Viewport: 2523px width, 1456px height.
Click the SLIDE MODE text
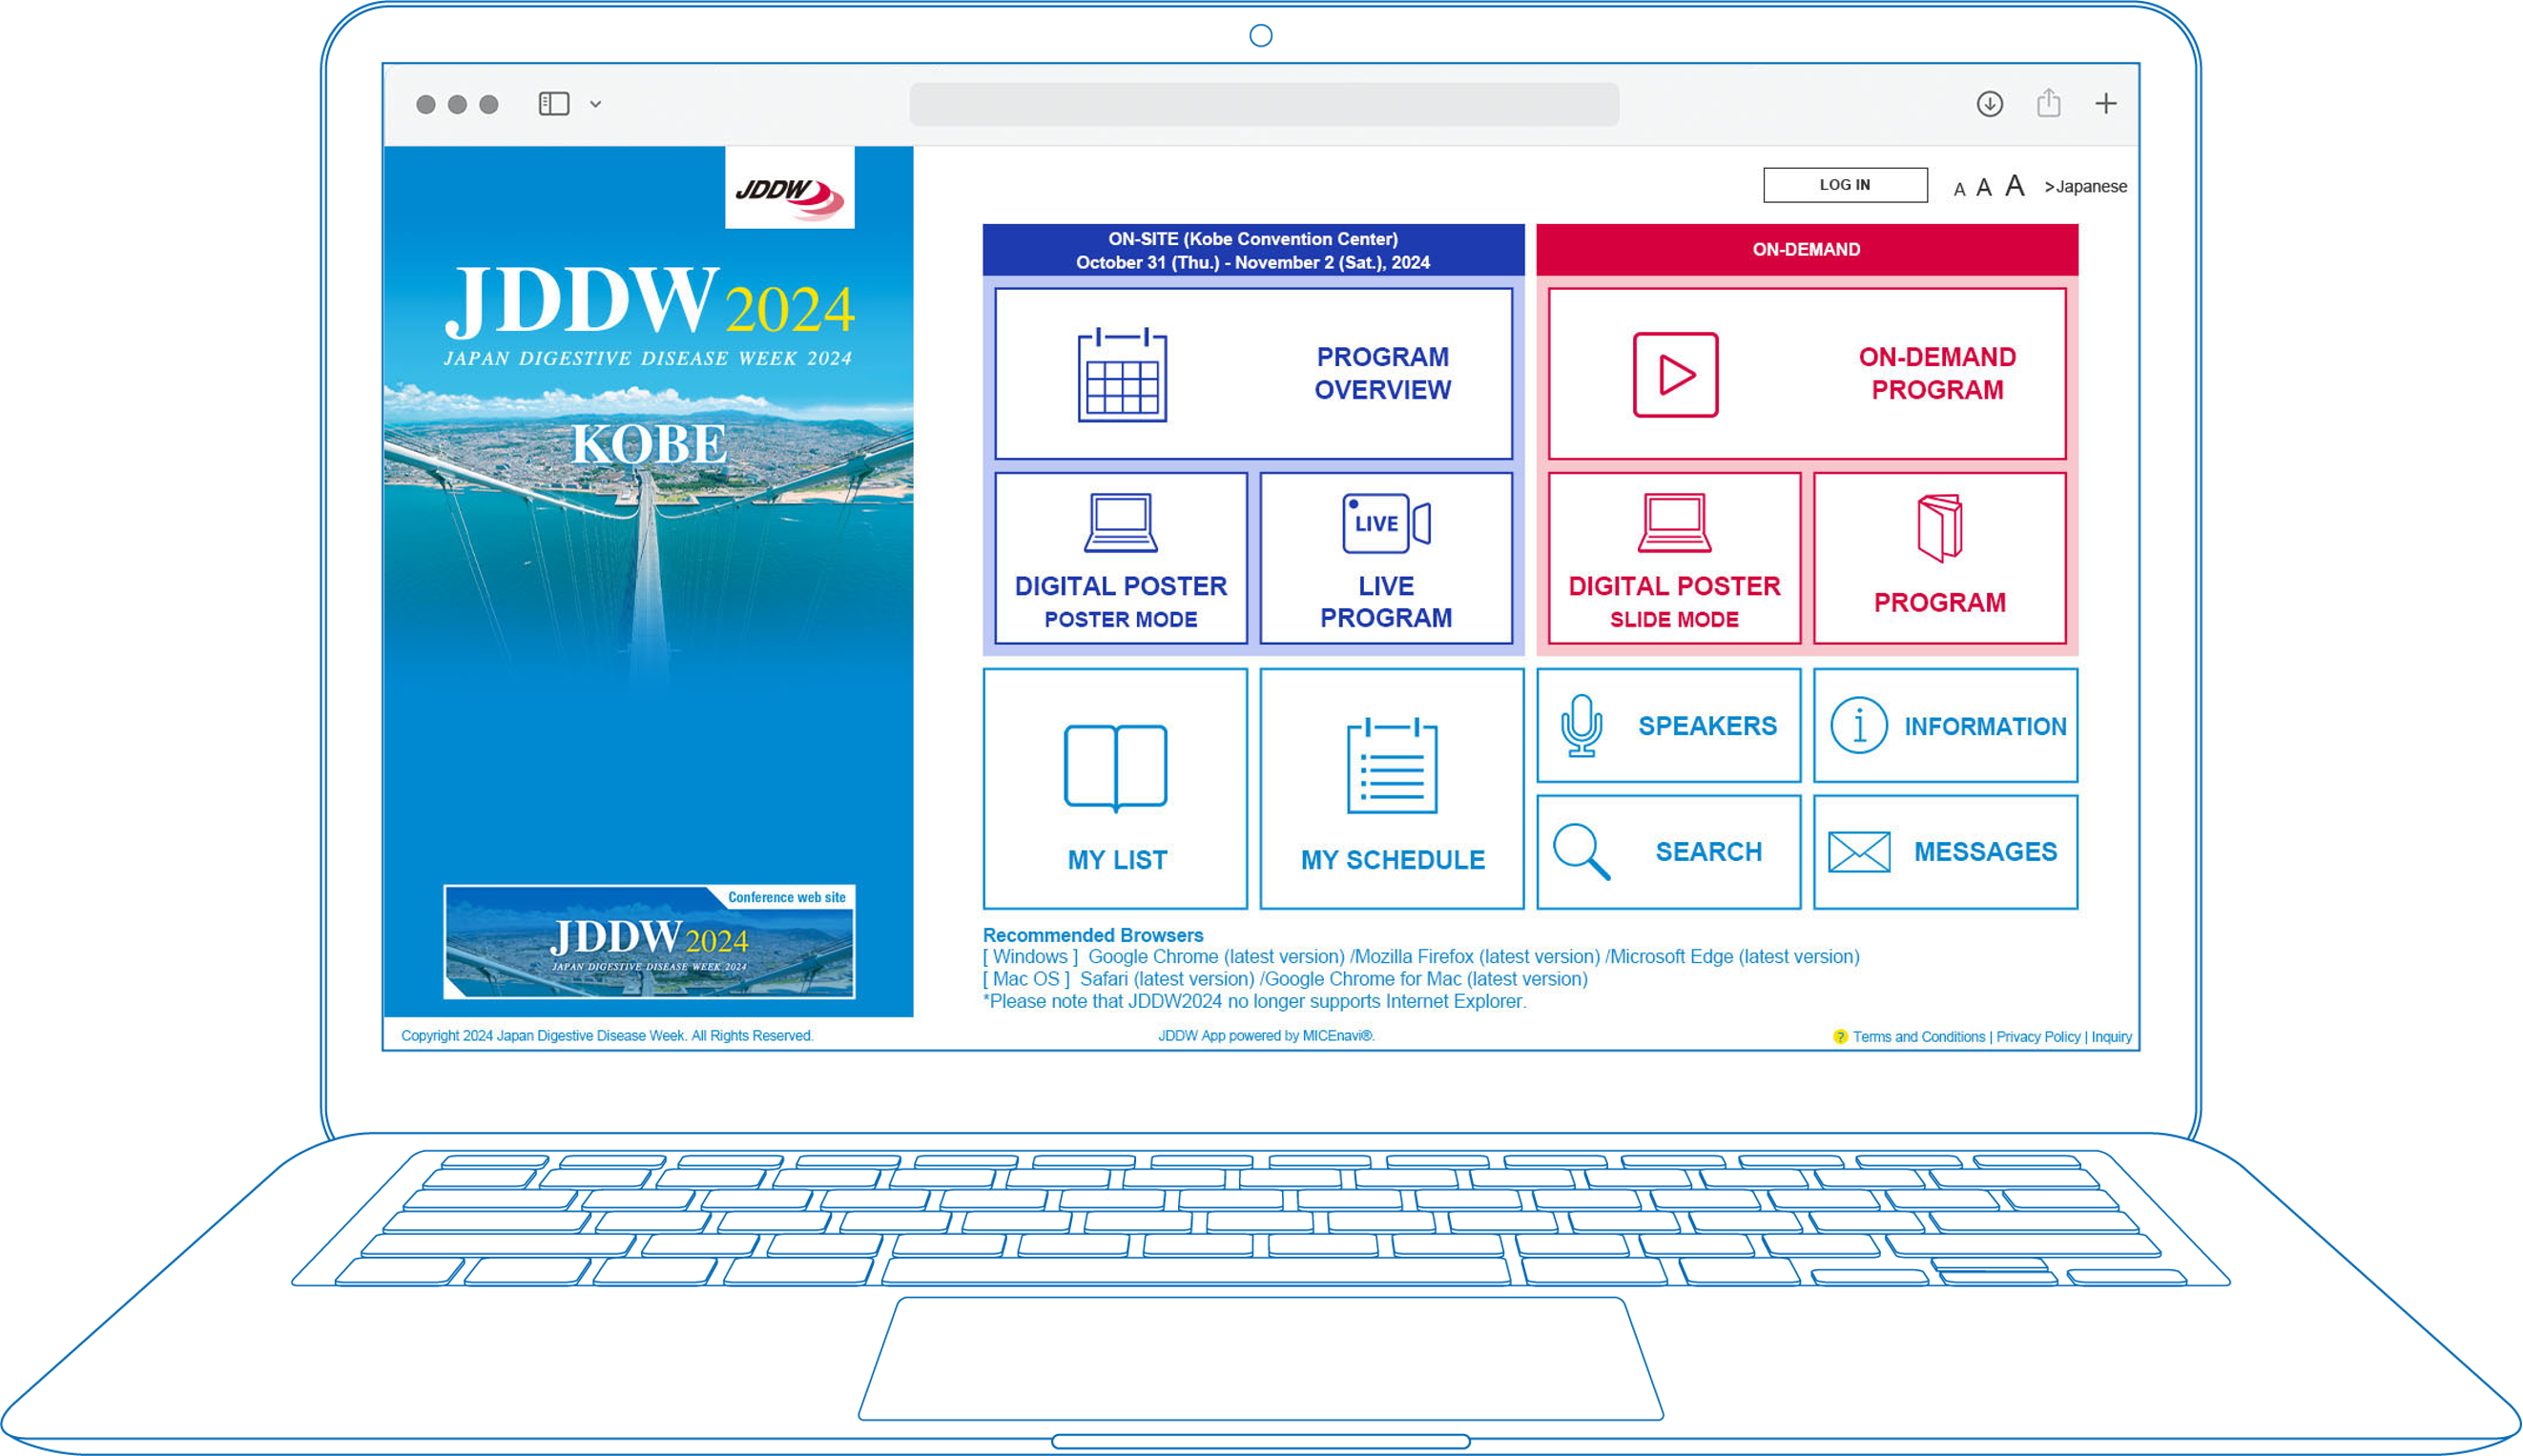point(1674,620)
